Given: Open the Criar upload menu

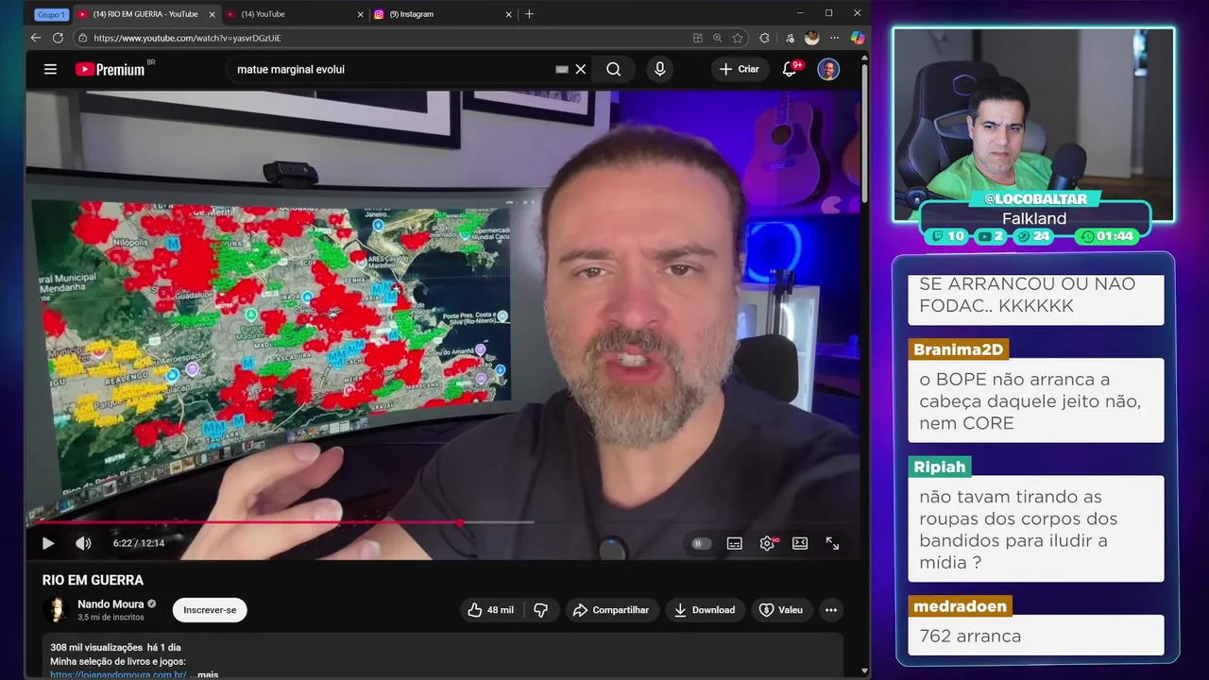Looking at the screenshot, I should click(739, 69).
